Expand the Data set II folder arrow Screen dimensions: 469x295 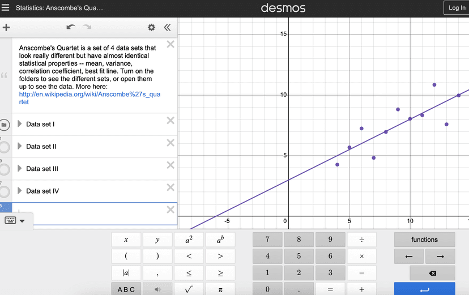19,146
